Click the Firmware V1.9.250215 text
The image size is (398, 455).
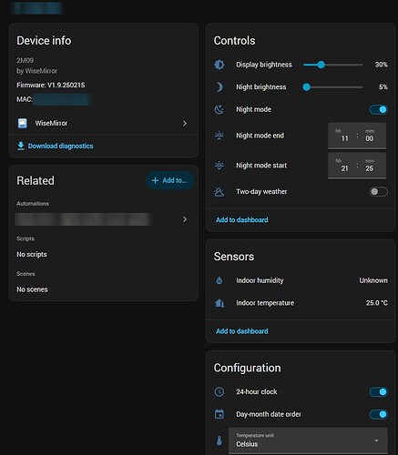click(x=51, y=85)
